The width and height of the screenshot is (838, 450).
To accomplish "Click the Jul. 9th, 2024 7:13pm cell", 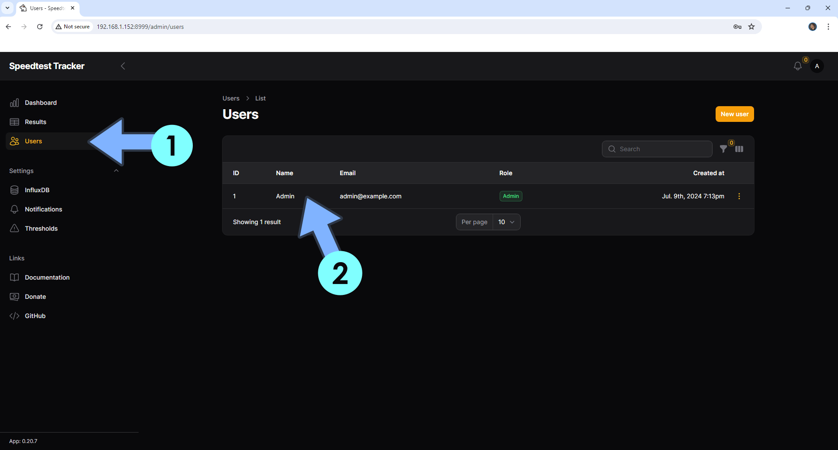I will tap(693, 196).
